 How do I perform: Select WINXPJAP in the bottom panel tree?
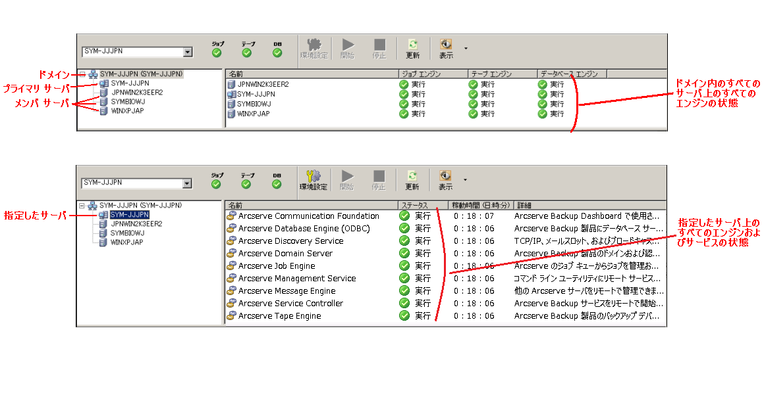click(x=126, y=242)
